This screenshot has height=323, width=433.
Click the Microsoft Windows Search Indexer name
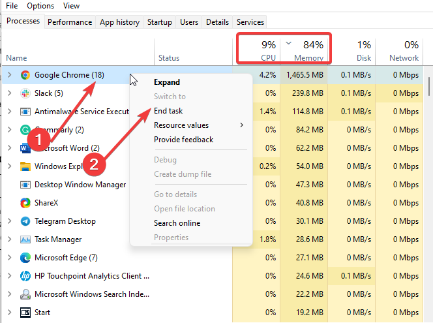click(92, 294)
